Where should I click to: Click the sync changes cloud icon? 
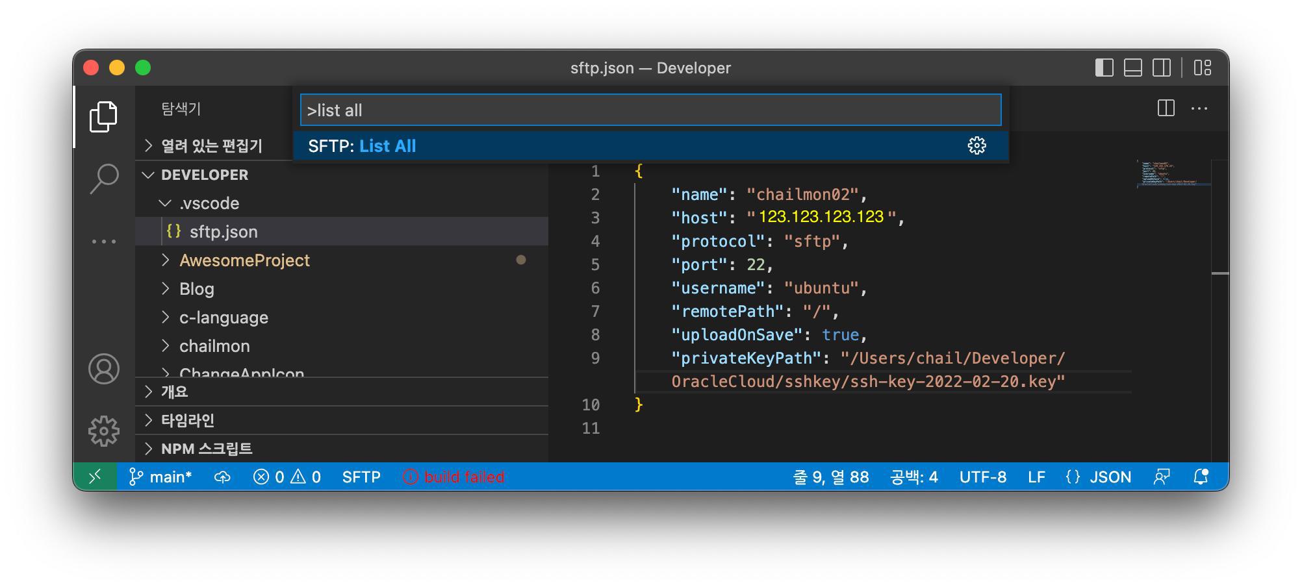pyautogui.click(x=223, y=477)
